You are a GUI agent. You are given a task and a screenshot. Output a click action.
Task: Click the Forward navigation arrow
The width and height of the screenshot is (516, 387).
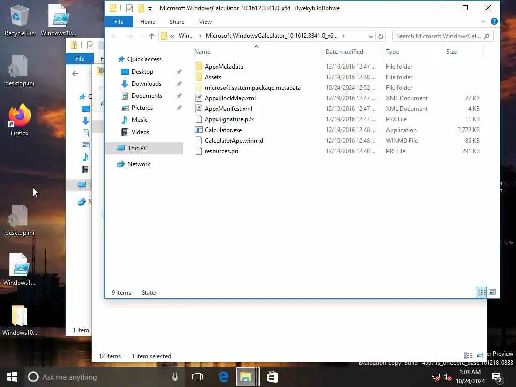(x=130, y=36)
